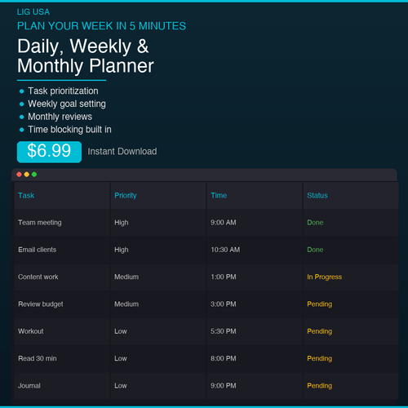Select the Status column header
The image size is (408, 408).
351,195
